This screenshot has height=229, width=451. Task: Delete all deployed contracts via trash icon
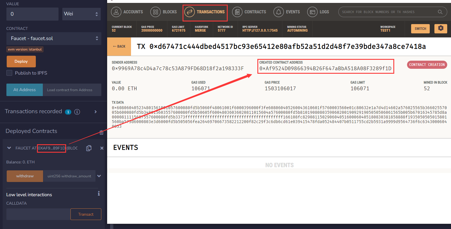(101, 132)
